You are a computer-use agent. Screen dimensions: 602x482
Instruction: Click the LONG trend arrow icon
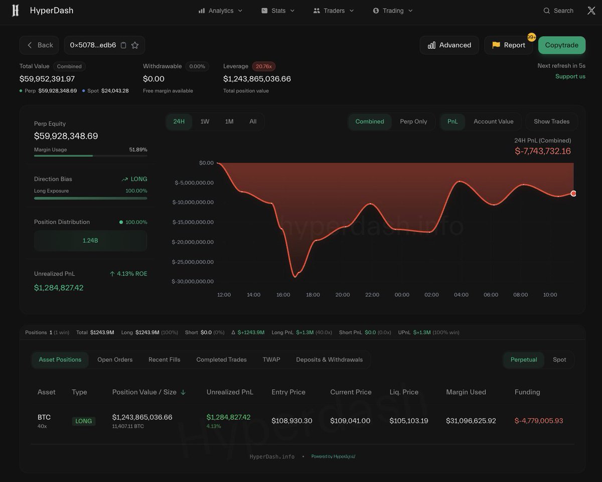(x=125, y=179)
